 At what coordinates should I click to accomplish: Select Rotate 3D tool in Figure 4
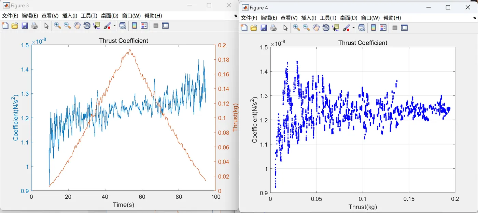(326, 28)
